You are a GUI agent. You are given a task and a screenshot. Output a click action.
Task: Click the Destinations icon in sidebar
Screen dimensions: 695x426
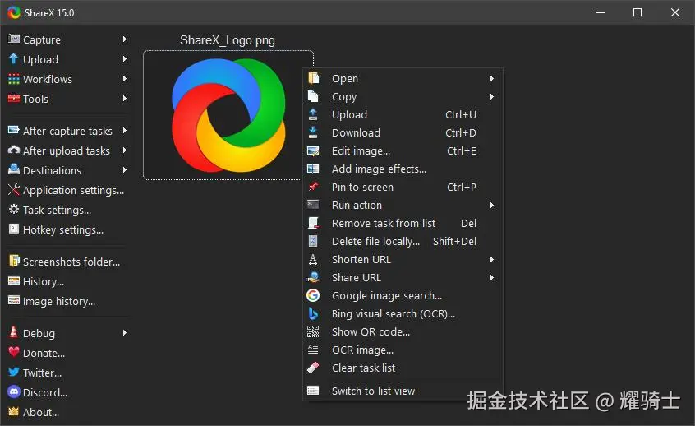(x=14, y=170)
